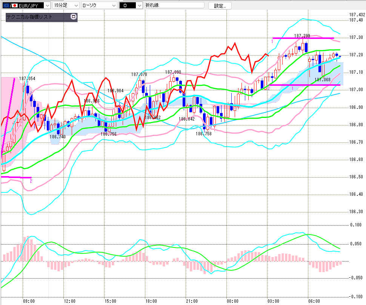This screenshot has height=305, width=366.
Task: Click the 187.298 high price label
Action: pos(302,36)
